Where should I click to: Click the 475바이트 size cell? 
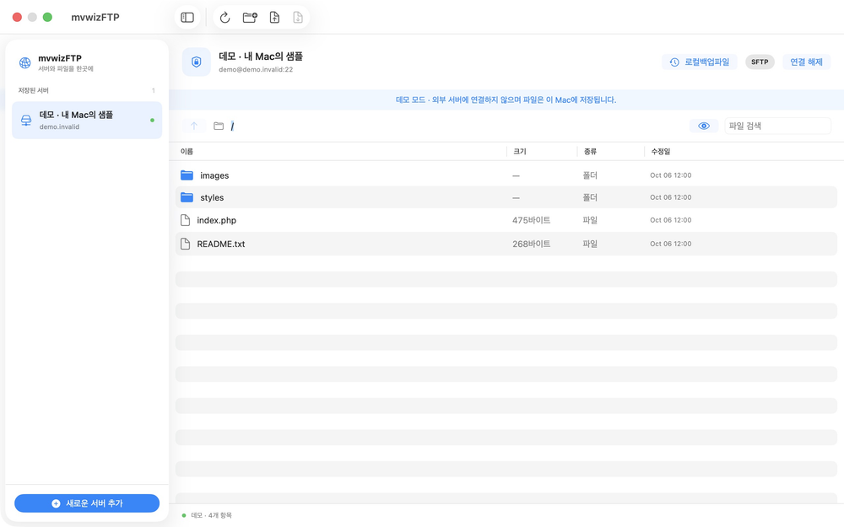point(531,220)
